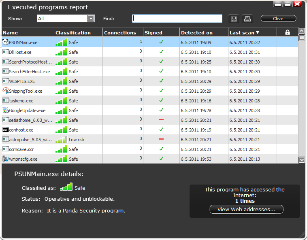Focus the Find search field
Image resolution: width=307 pixels, height=240 pixels.
pos(177,19)
